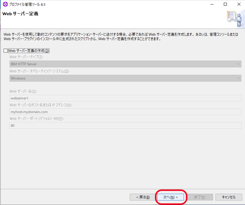Click the wizard banner checklist-and-person icon

234,19
